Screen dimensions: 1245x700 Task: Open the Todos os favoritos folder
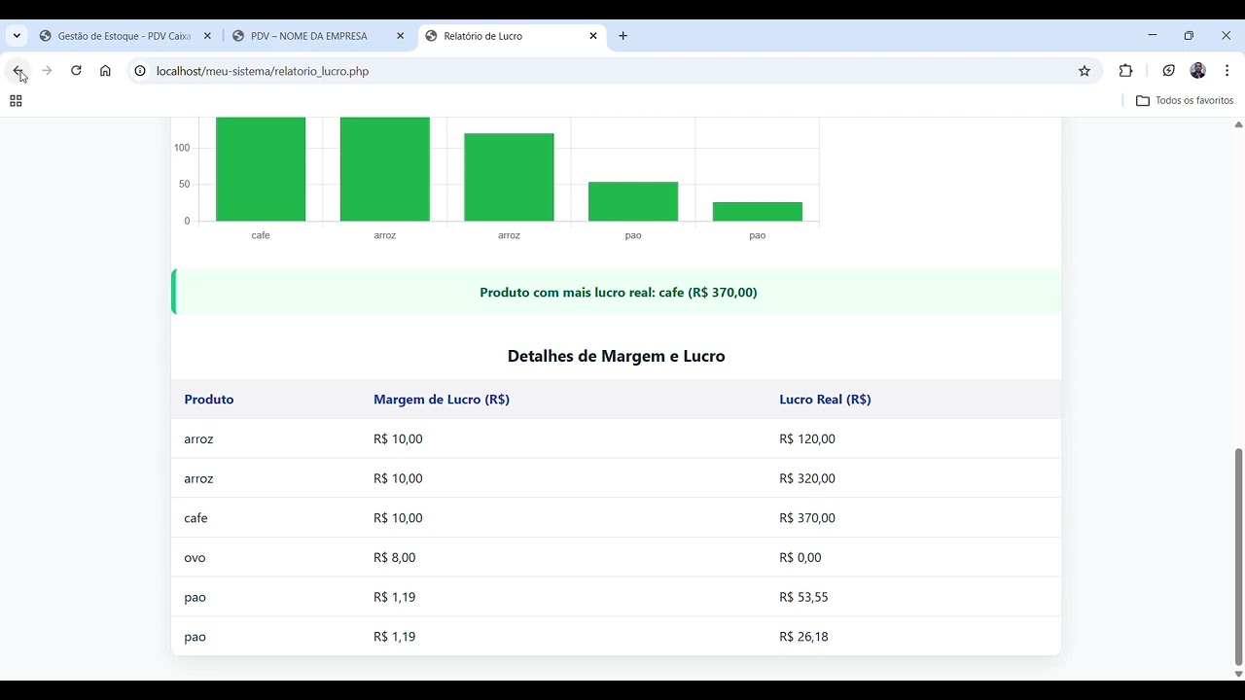pos(1185,101)
